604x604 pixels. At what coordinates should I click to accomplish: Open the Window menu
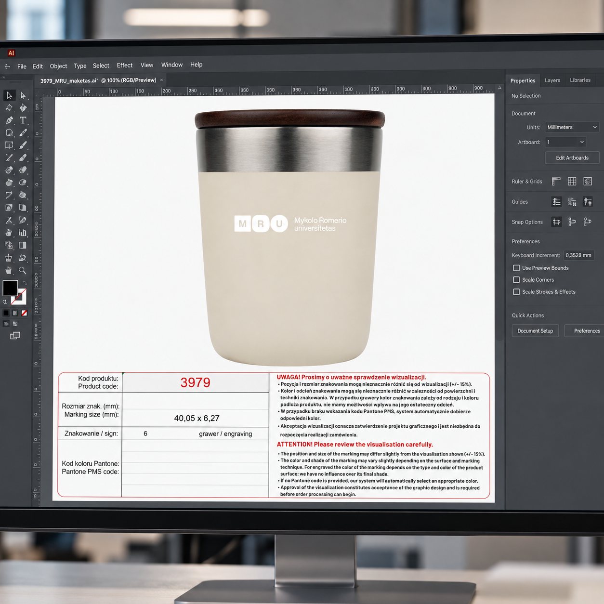coord(172,65)
